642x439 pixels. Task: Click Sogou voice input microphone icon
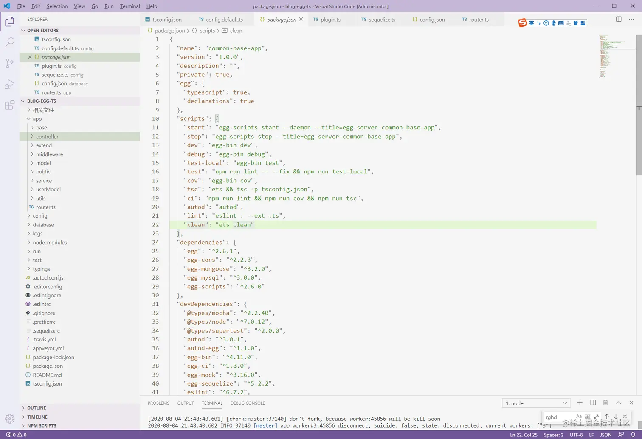point(554,23)
